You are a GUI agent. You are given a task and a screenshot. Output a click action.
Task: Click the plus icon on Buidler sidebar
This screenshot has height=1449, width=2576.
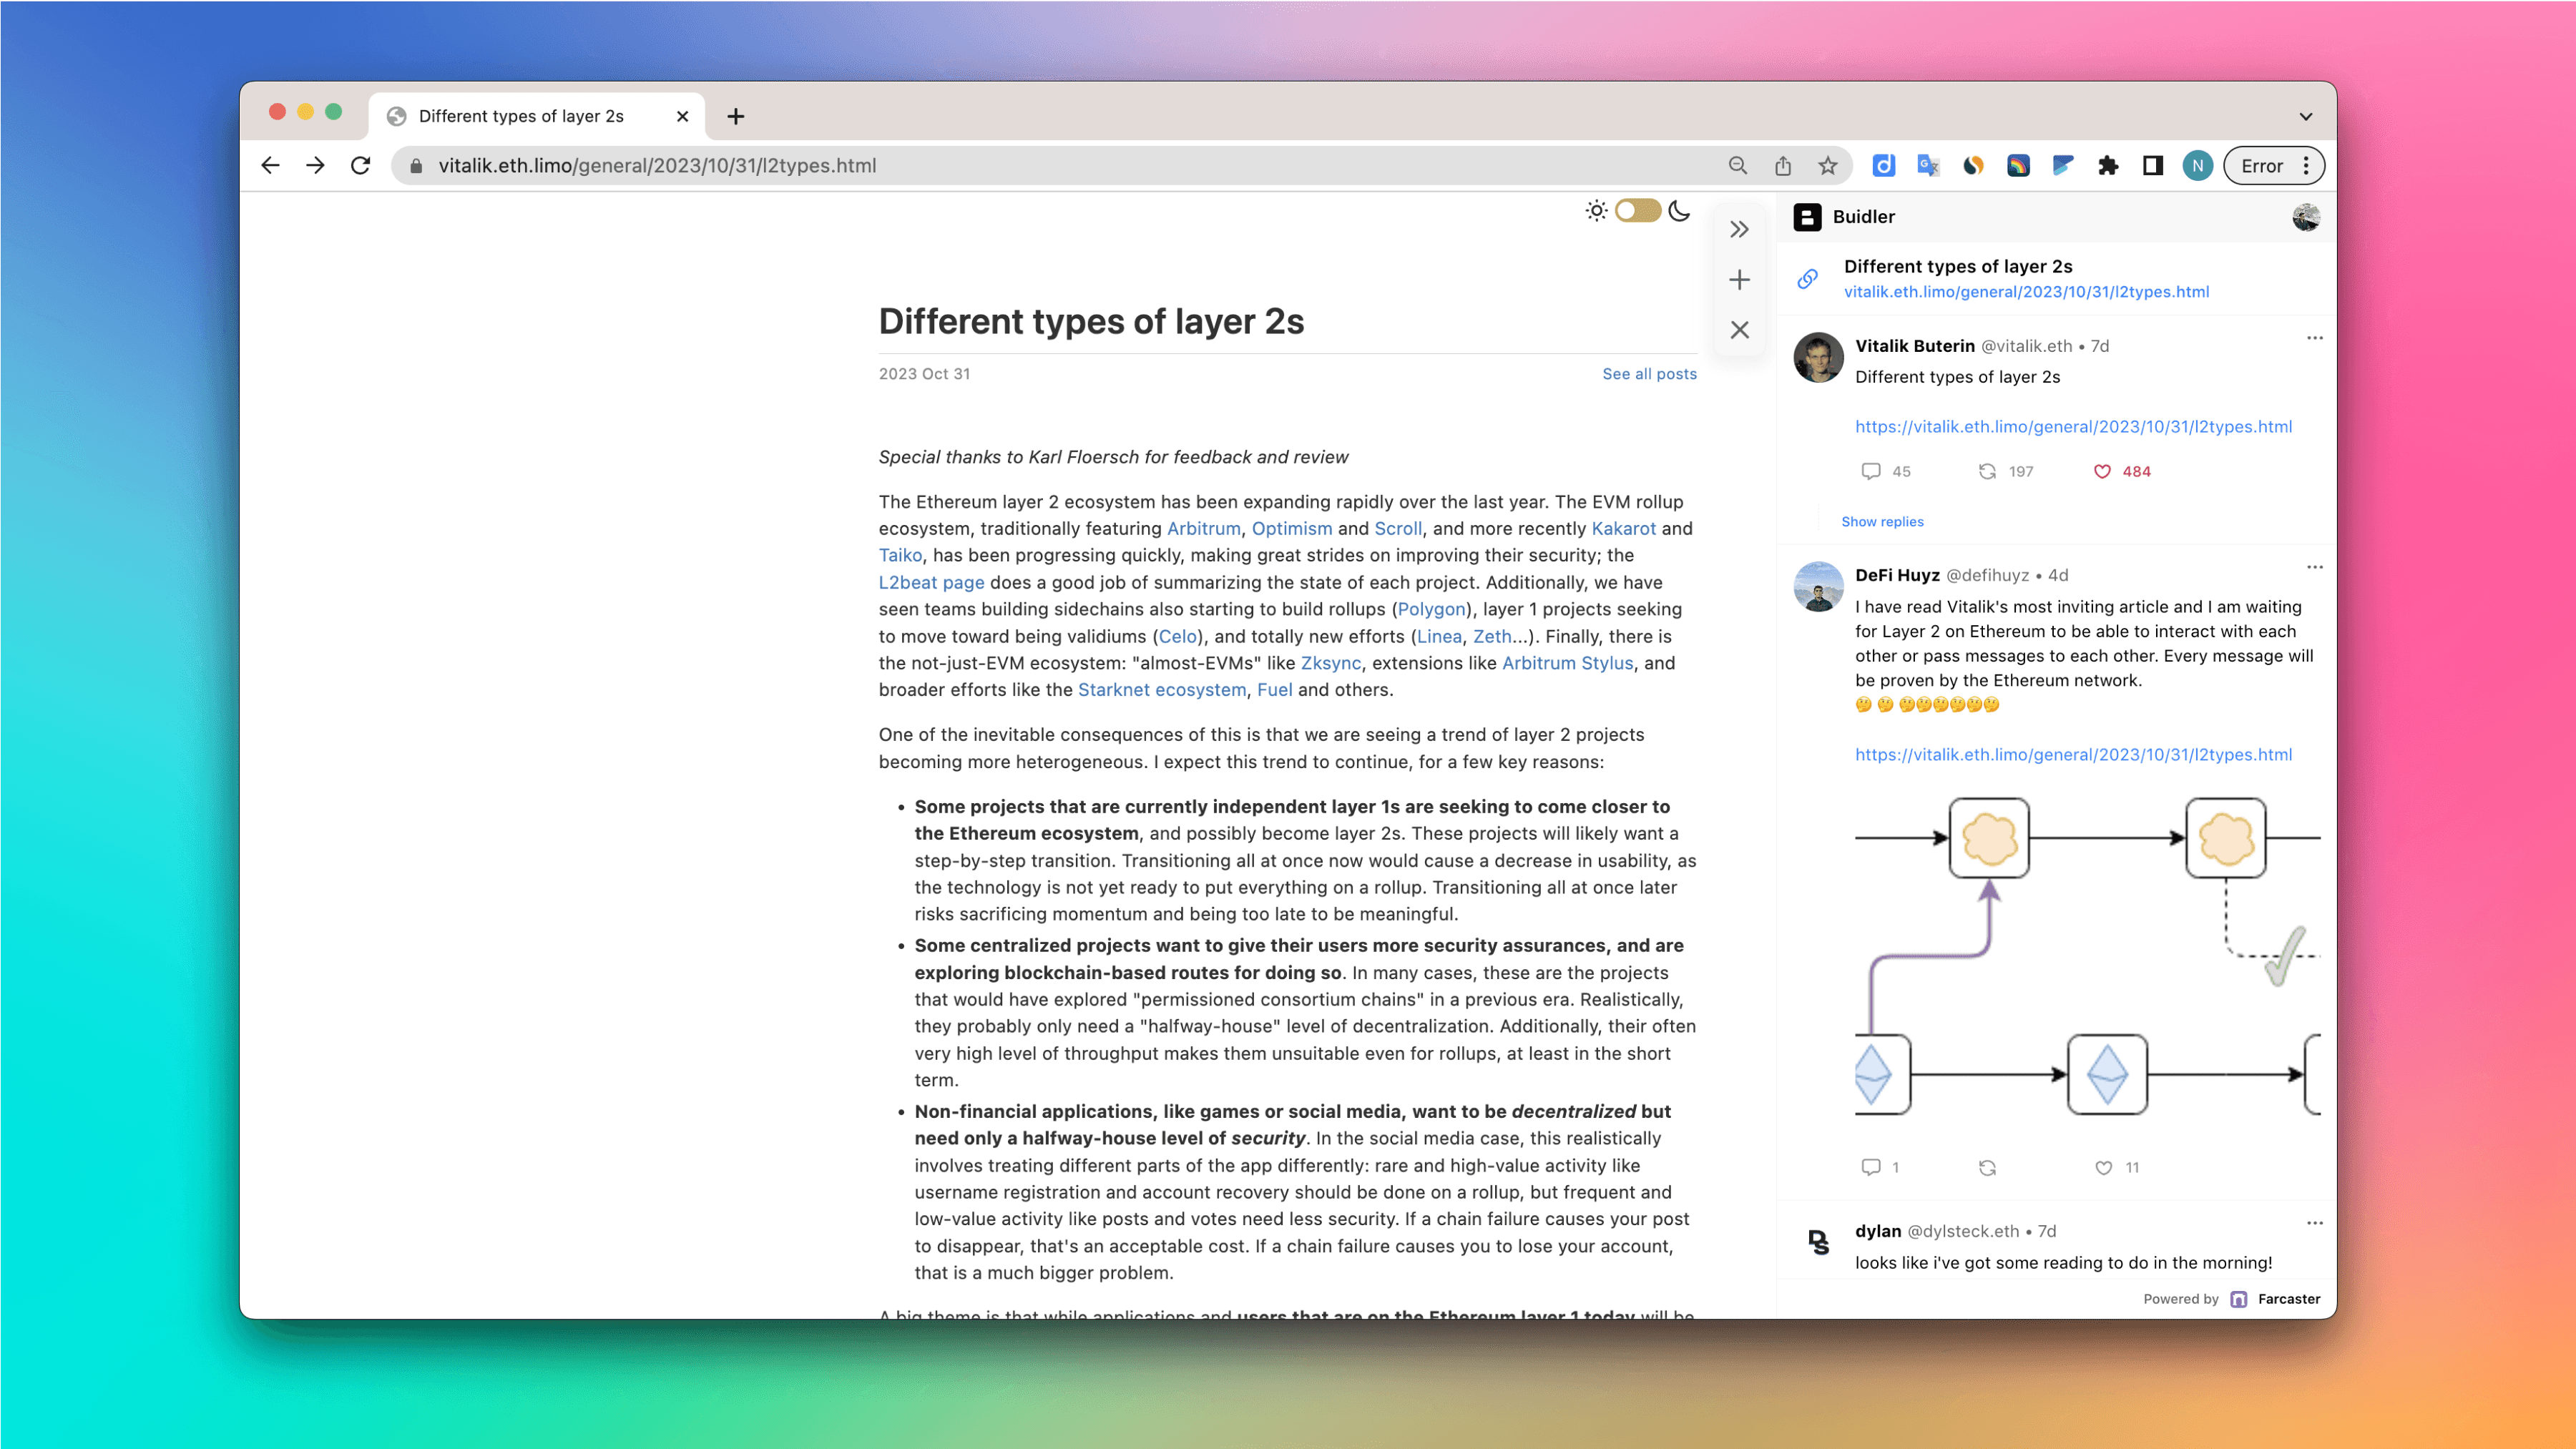click(1740, 280)
